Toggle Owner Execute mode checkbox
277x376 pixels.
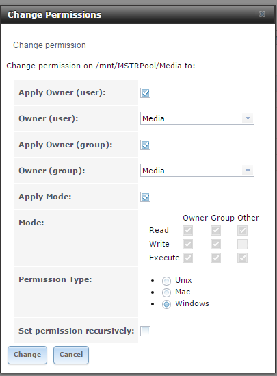pos(187,258)
